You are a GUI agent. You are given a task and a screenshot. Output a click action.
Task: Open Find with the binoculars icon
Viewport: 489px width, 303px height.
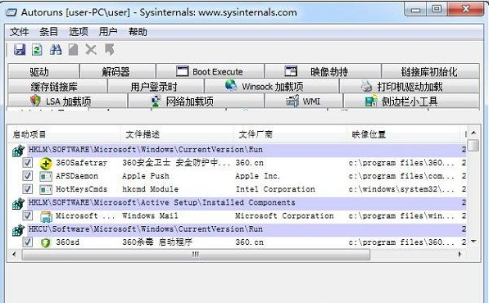click(x=56, y=50)
